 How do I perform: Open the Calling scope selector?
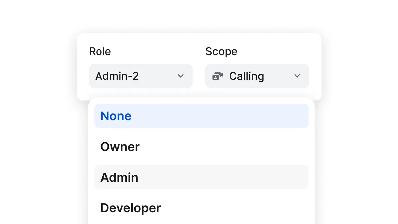257,76
